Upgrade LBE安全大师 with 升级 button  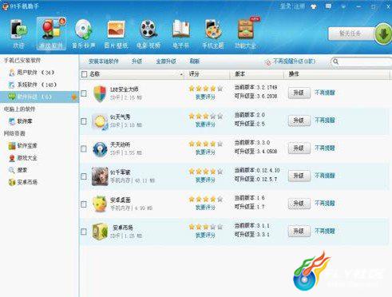pyautogui.click(x=299, y=93)
